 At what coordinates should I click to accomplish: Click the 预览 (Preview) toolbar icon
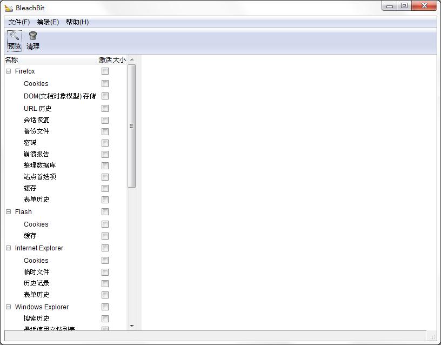(x=14, y=39)
